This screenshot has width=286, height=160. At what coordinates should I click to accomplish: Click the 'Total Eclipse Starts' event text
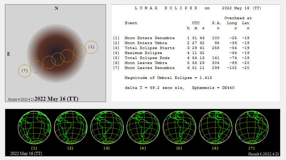click(x=149, y=48)
